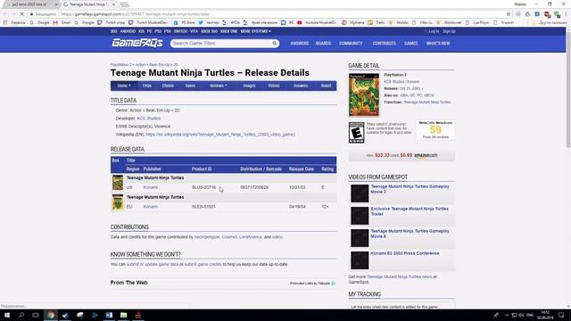The width and height of the screenshot is (571, 321).
Task: Open Windows taskbar search
Action: (x=21, y=315)
